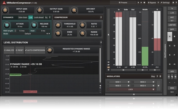178x112 pixels.
Task: Open MOD 2 menu icon
Action: click(x=153, y=82)
